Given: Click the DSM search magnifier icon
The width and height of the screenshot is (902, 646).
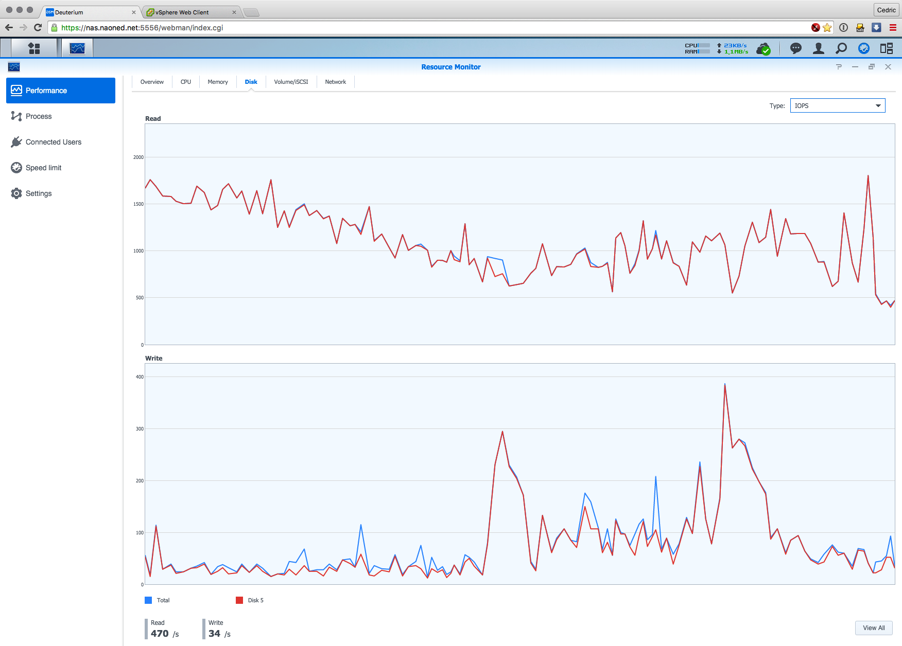Looking at the screenshot, I should pos(841,48).
